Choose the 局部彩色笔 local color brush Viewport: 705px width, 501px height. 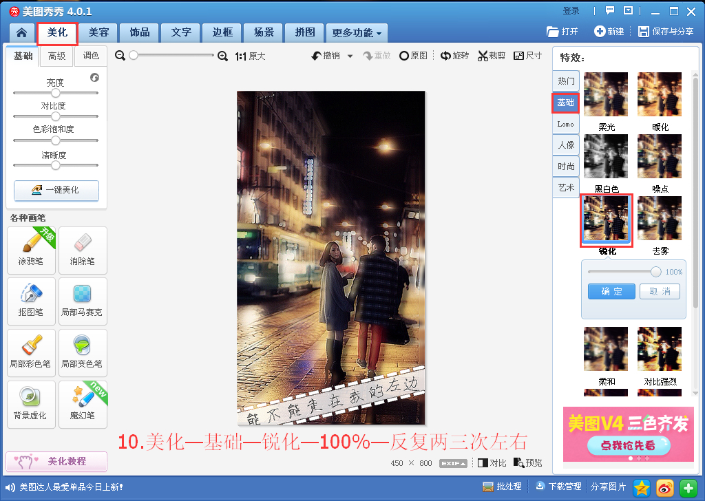(x=31, y=352)
